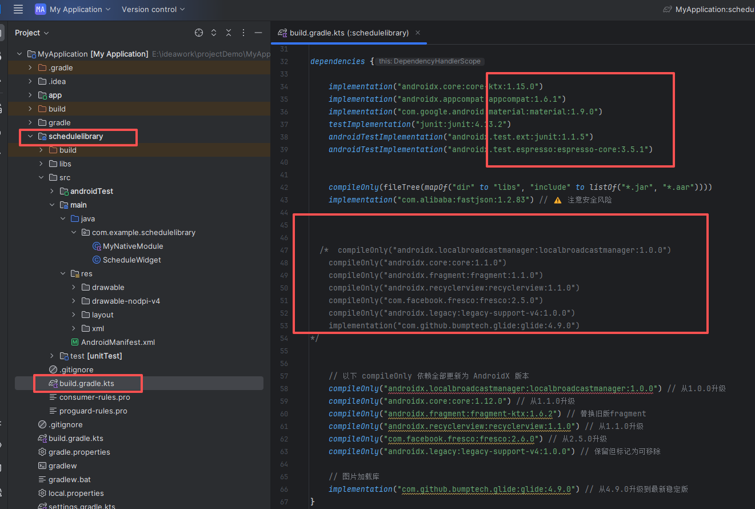Image resolution: width=755 pixels, height=509 pixels.
Task: Collapse the schedulelibrary module
Action: [30, 136]
